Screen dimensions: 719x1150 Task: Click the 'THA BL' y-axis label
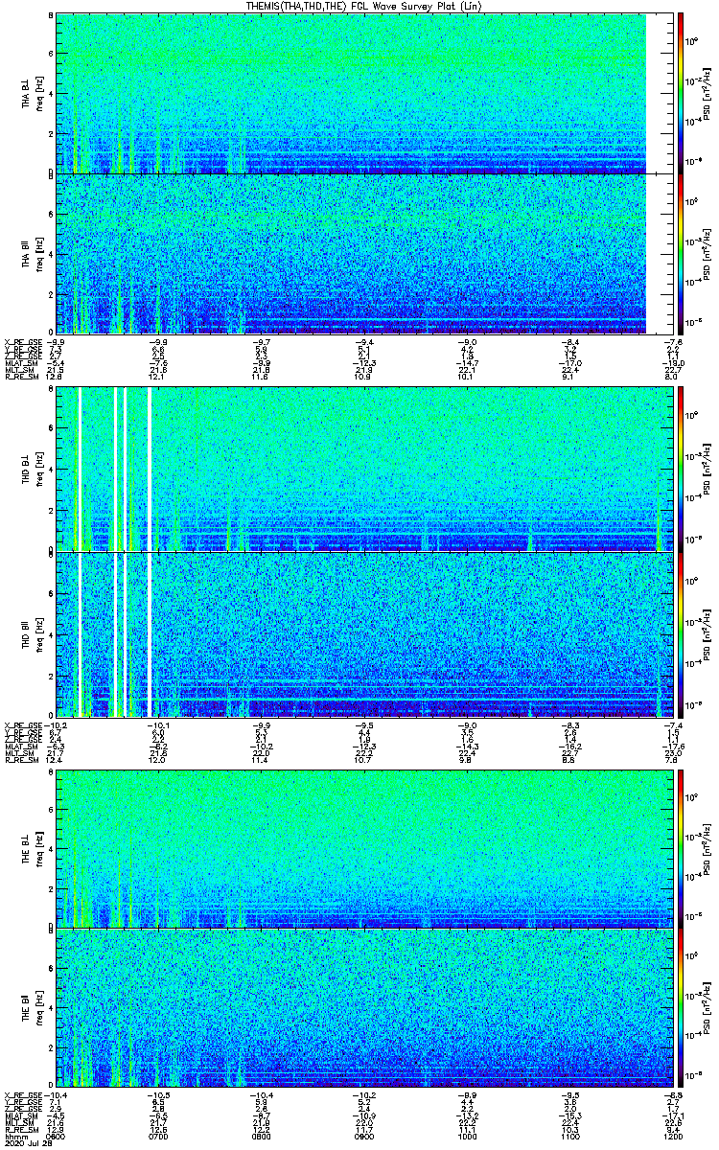(25, 93)
